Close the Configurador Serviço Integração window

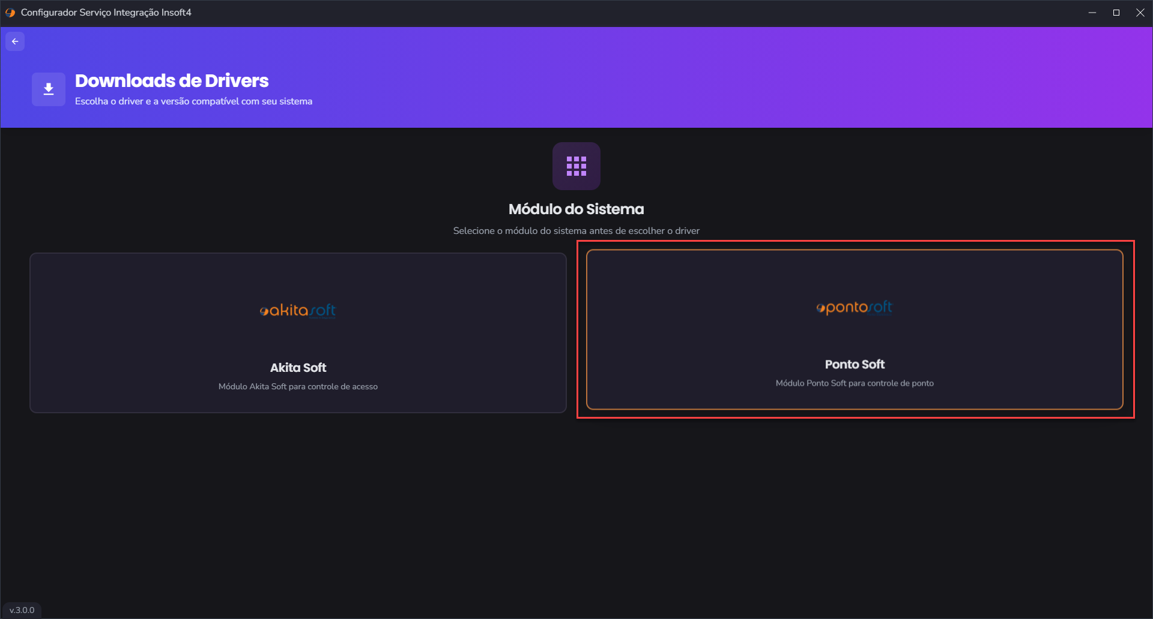[x=1140, y=13]
